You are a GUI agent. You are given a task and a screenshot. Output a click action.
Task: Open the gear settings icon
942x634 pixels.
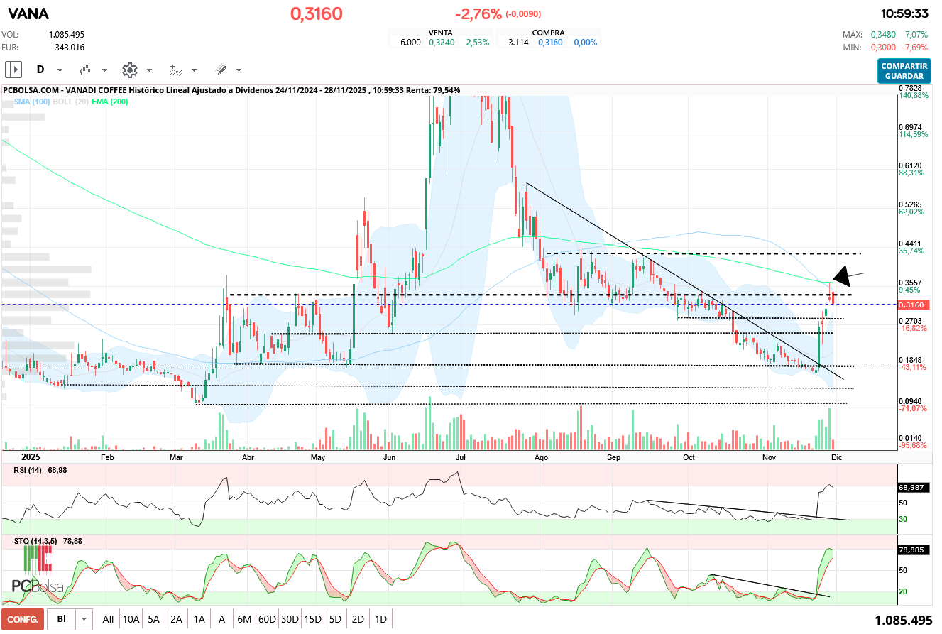(x=129, y=70)
